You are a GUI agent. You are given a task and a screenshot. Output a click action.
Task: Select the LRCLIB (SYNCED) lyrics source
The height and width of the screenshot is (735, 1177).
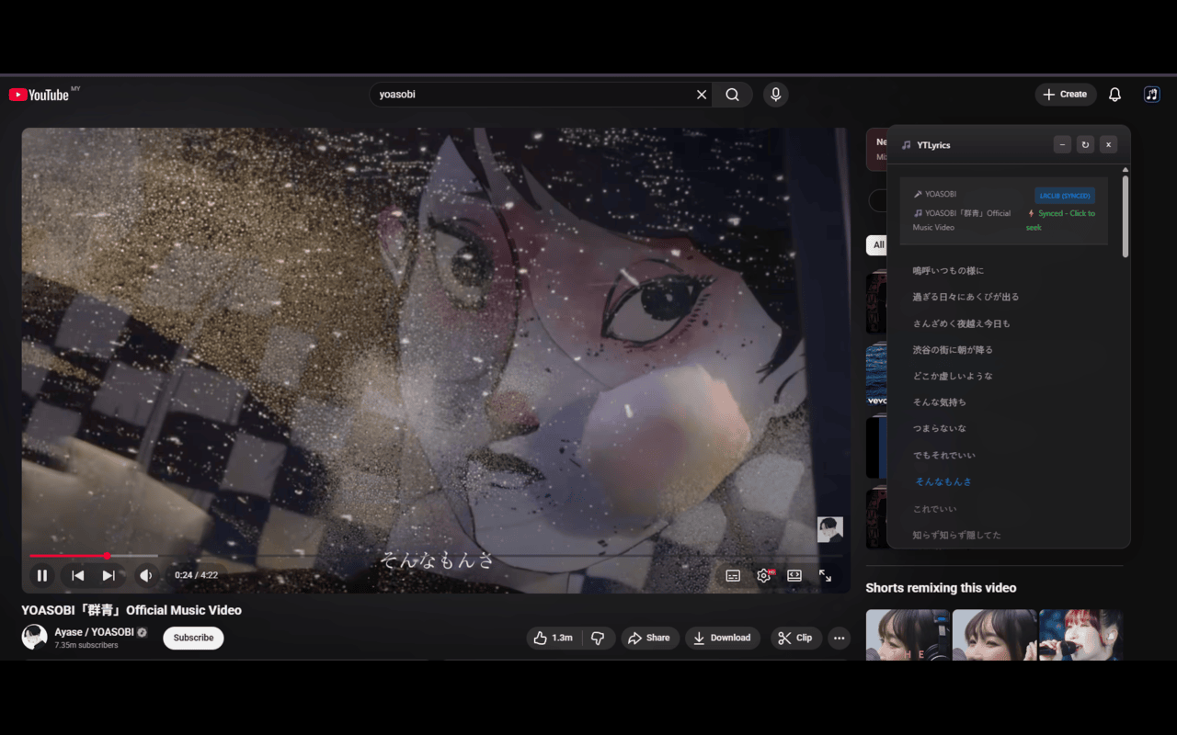point(1064,195)
